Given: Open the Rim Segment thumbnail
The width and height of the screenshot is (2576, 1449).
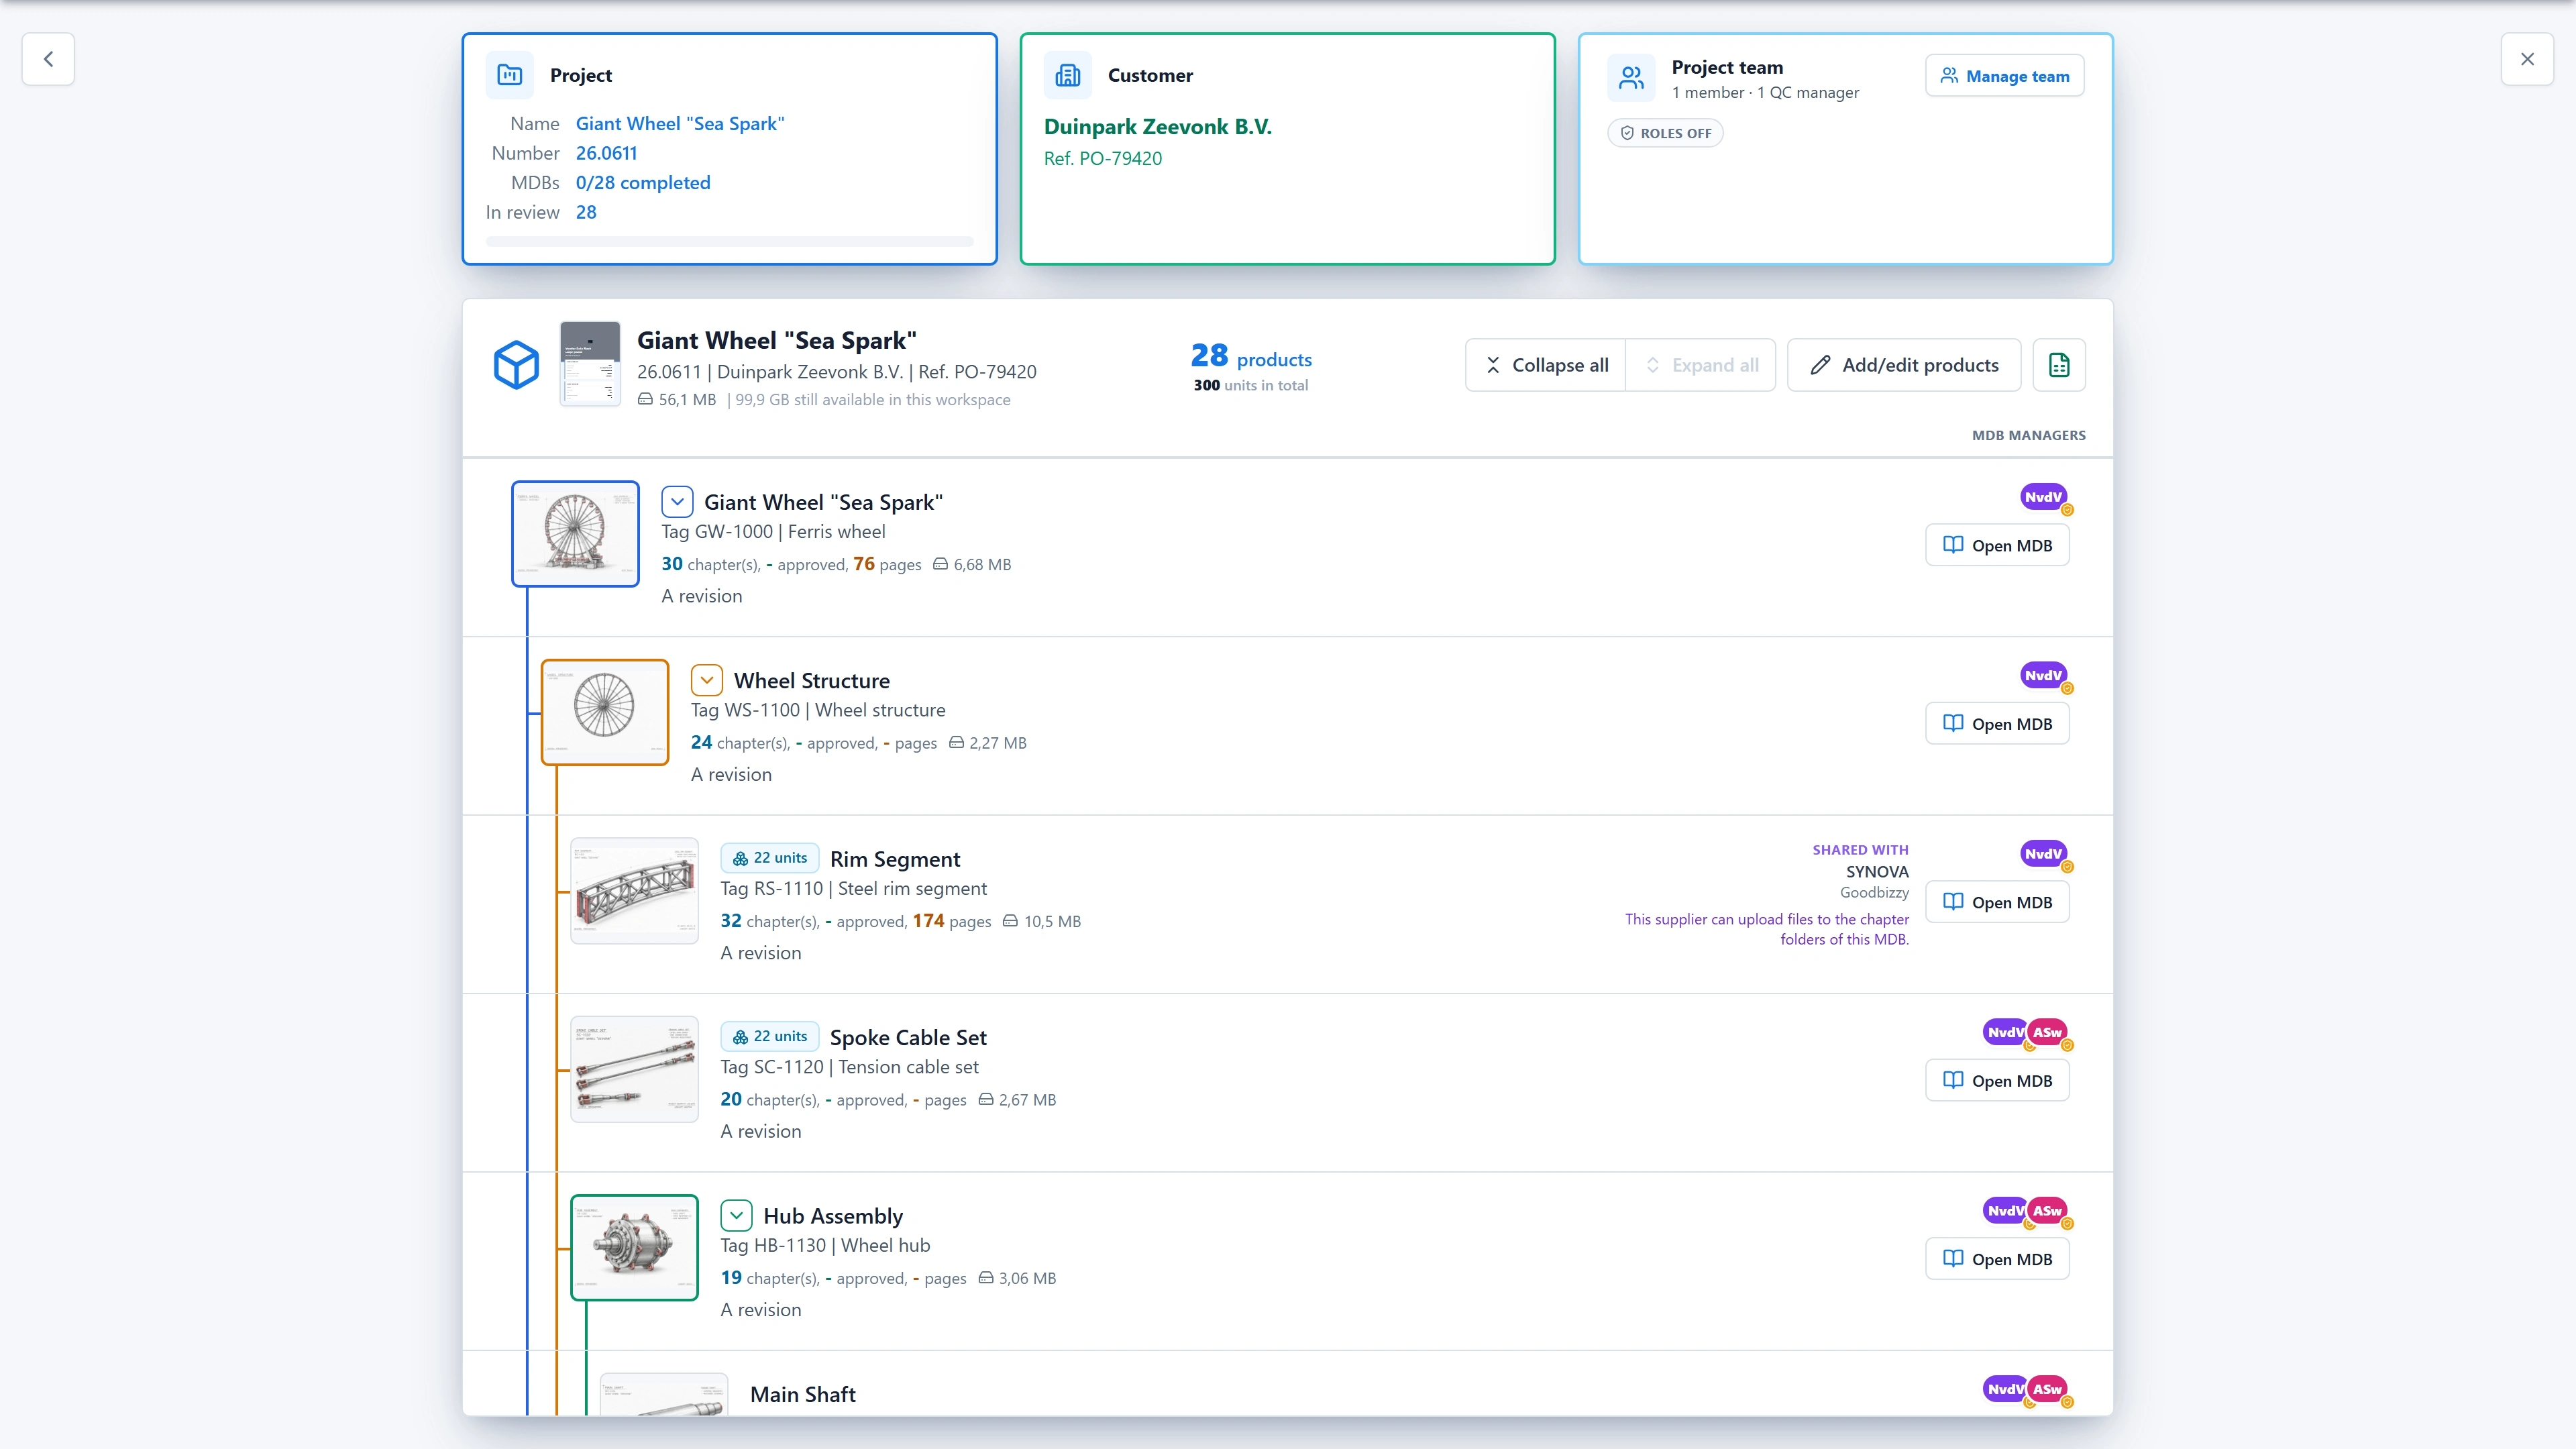Looking at the screenshot, I should coord(634,891).
